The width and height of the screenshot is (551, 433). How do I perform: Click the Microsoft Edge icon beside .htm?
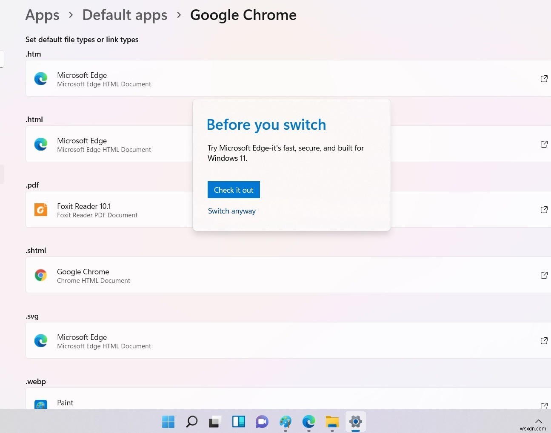coord(40,78)
